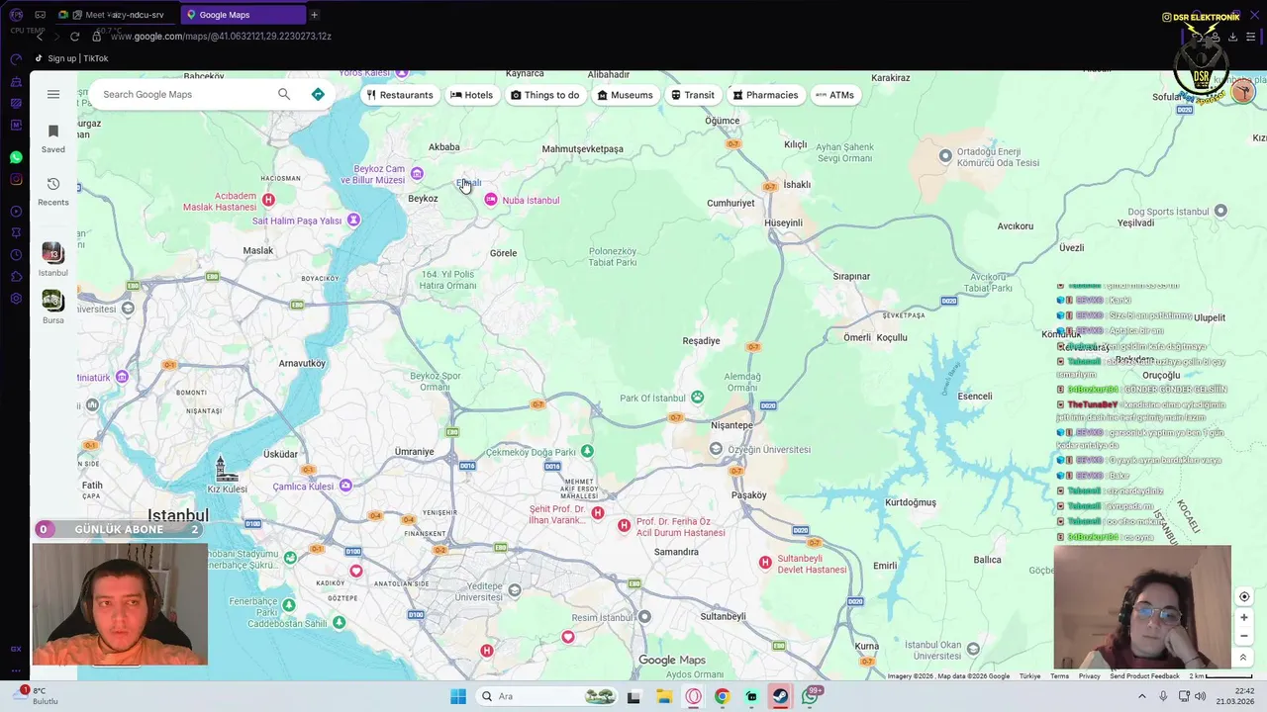Click the taskbar Ara search box
1267x712 pixels.
[x=547, y=696]
